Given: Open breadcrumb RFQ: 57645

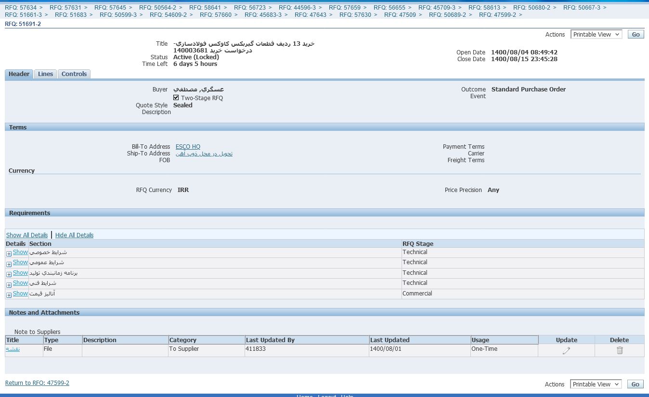Looking at the screenshot, I should tap(110, 8).
